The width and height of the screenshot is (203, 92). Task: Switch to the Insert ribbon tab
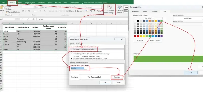(20, 3)
